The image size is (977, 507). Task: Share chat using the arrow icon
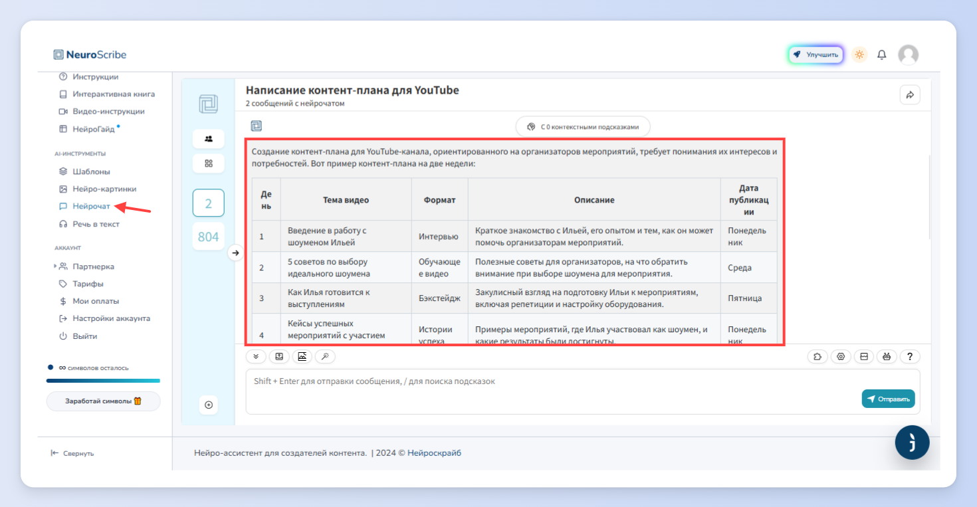pos(910,95)
